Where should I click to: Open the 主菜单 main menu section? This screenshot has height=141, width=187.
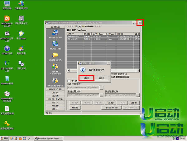(55, 27)
